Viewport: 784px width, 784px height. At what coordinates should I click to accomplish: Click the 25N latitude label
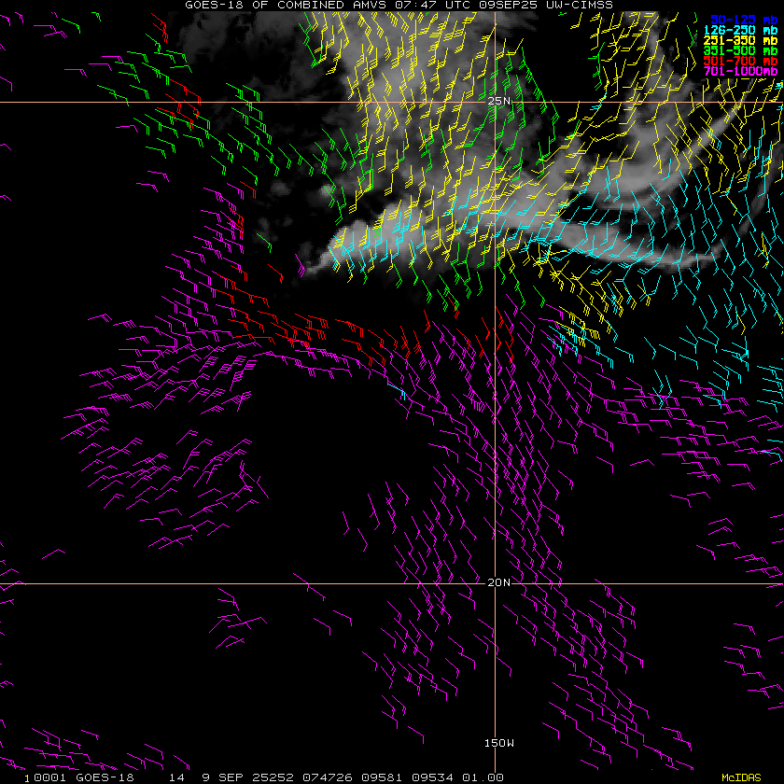pos(499,102)
